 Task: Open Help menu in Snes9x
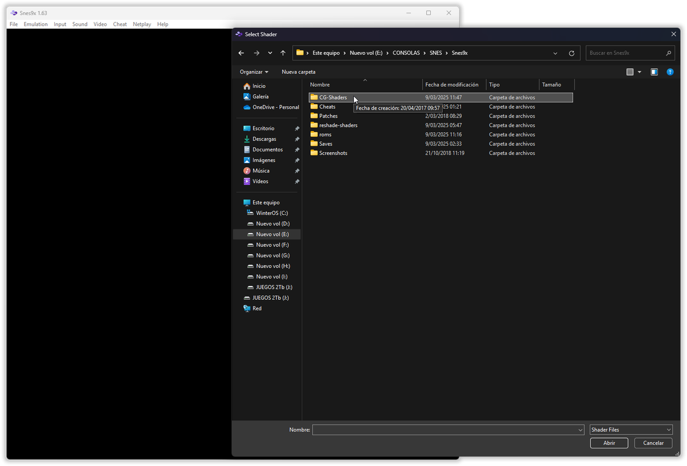[163, 24]
